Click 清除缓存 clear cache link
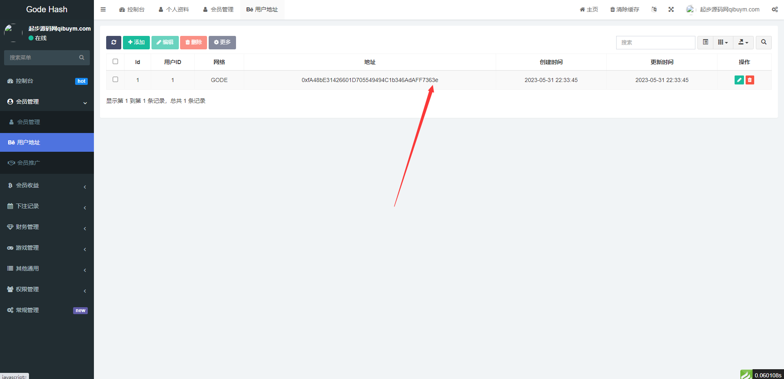This screenshot has height=379, width=784. click(x=625, y=9)
